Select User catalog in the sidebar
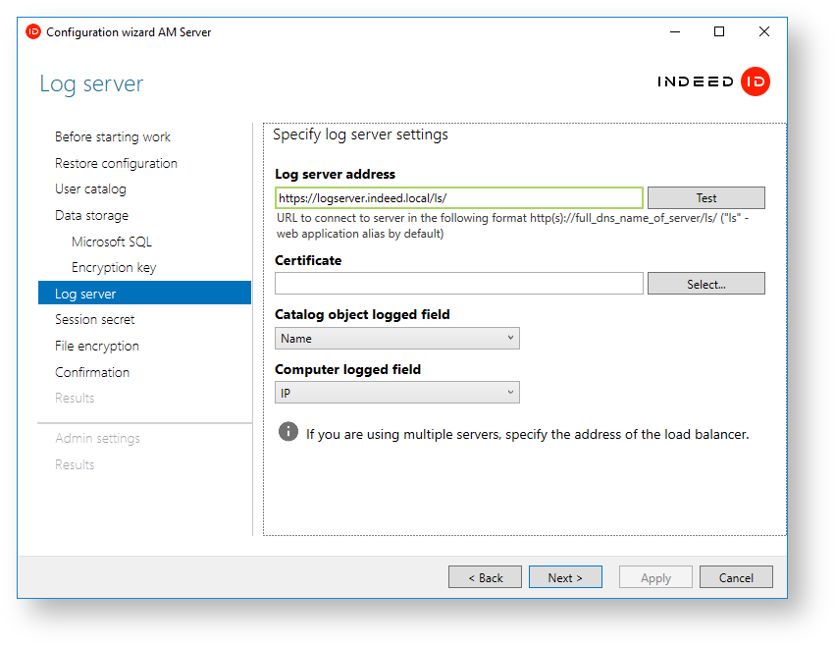Screen dimensions: 835x646 90,189
